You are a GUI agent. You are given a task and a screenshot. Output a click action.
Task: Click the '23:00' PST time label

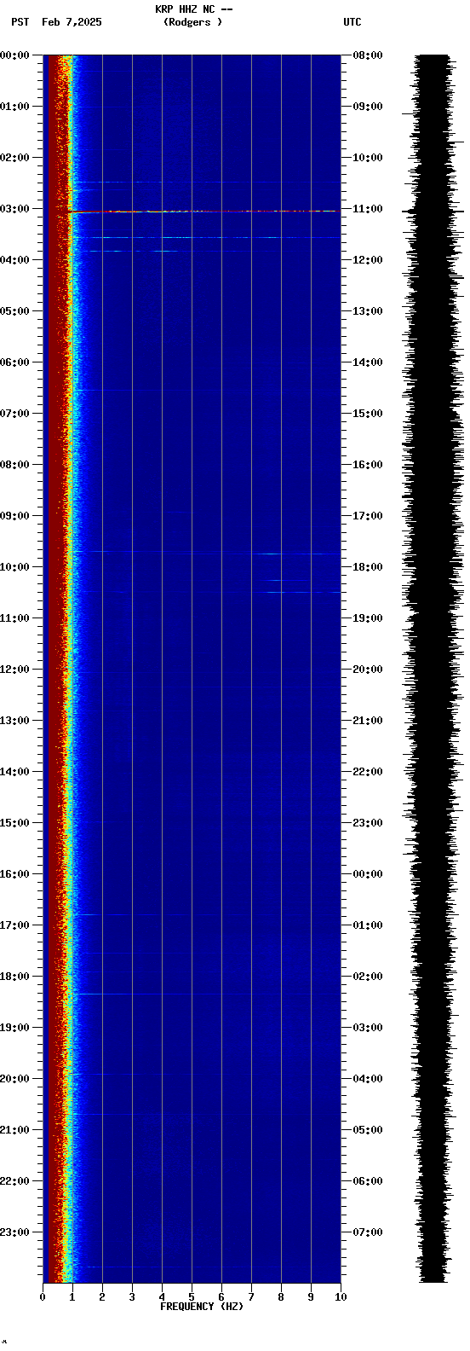point(14,1232)
